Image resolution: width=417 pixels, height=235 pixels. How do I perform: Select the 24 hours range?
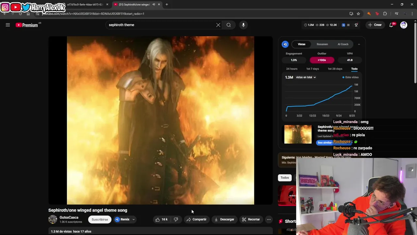click(292, 69)
